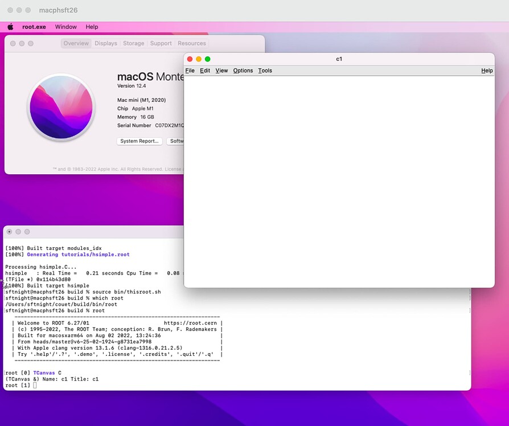The image size is (509, 426).
Task: Click the macphsft26 outer window title
Action: [59, 10]
